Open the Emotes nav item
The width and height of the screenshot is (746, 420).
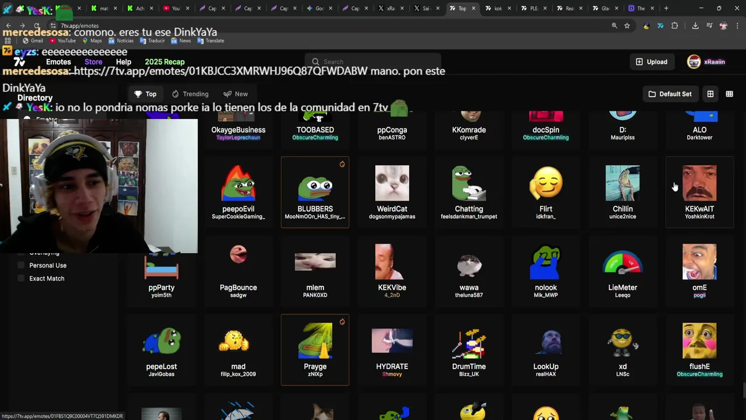(x=58, y=62)
